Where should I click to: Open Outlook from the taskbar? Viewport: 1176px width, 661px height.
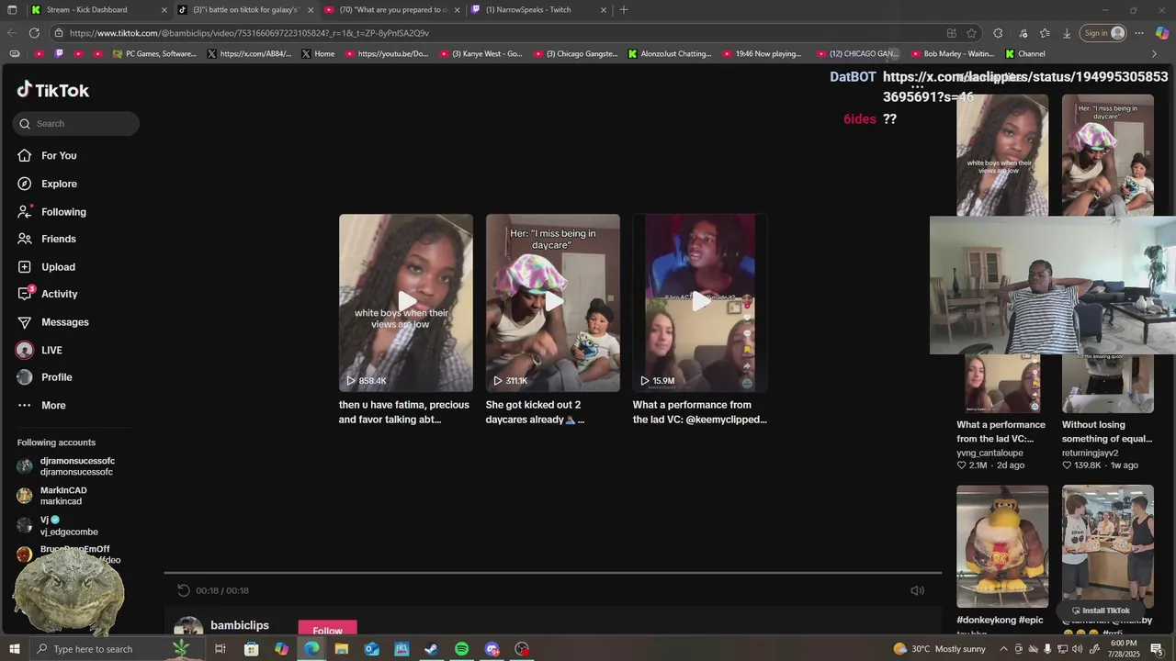pos(372,649)
